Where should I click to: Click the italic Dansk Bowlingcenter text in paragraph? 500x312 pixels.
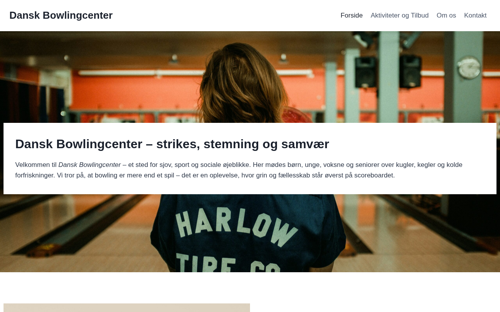tap(89, 165)
